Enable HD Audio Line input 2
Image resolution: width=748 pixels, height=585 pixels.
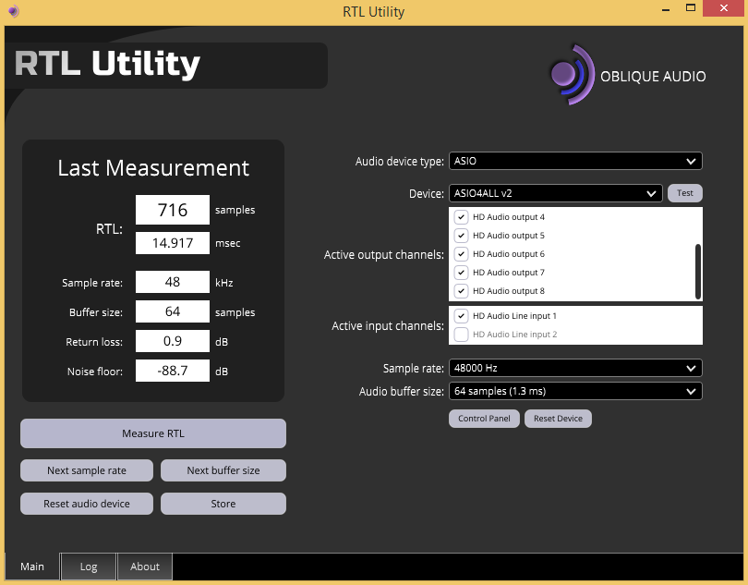tap(461, 335)
